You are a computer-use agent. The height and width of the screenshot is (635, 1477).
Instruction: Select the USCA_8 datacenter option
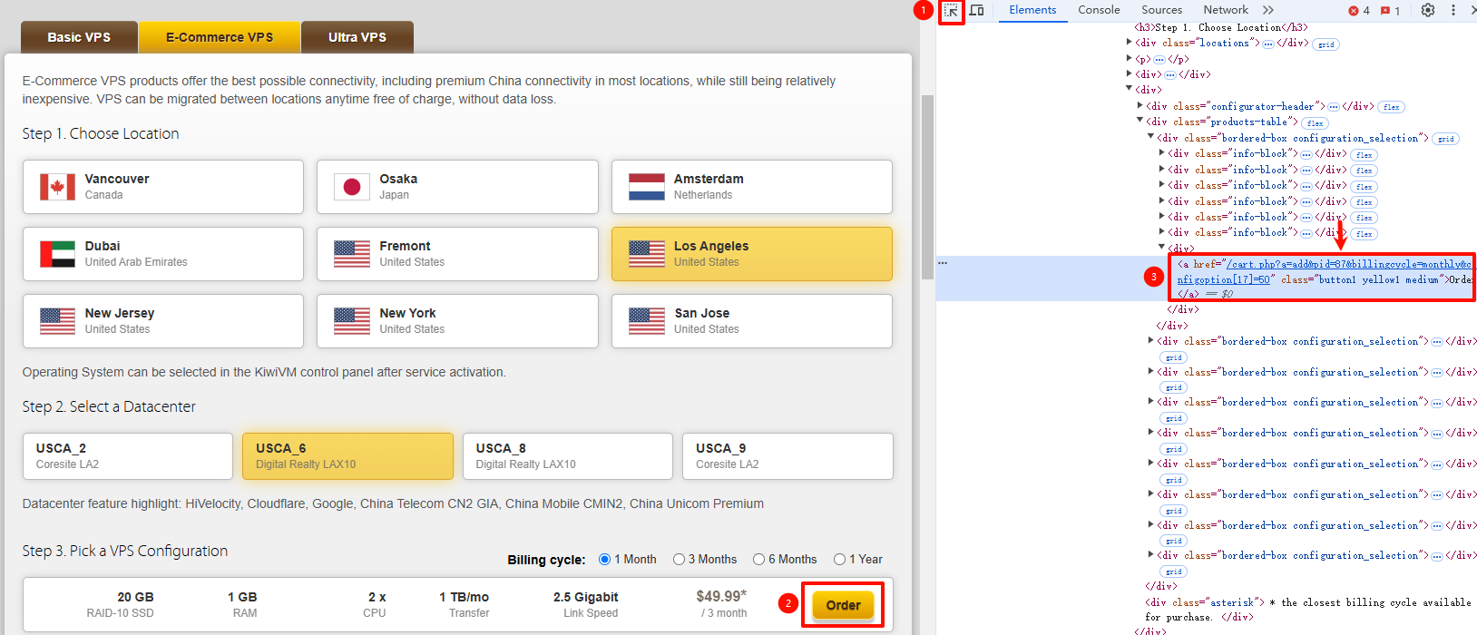(x=567, y=455)
